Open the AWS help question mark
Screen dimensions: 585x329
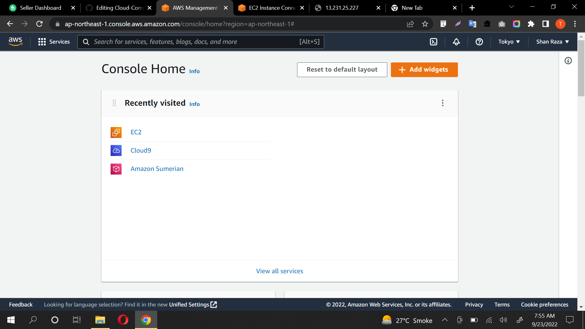coord(479,42)
